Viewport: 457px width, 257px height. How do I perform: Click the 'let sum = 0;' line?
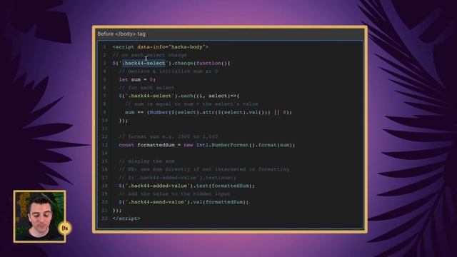click(x=137, y=79)
